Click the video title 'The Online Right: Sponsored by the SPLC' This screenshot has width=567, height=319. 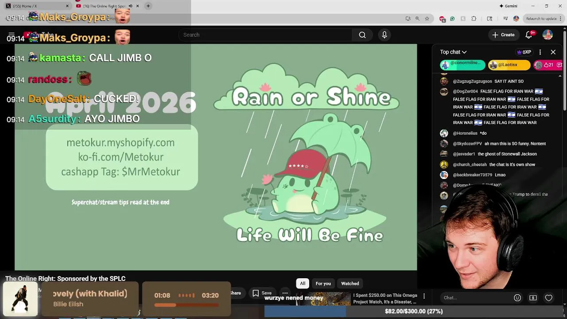[65, 279]
